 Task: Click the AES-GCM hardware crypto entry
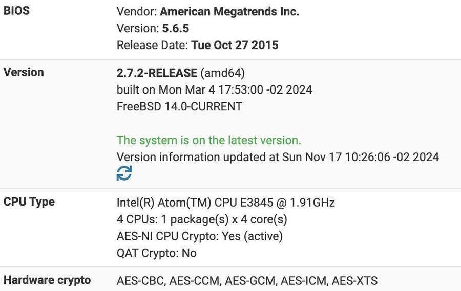pos(250,281)
